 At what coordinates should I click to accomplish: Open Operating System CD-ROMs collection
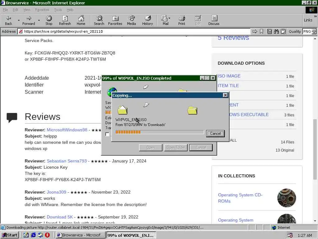(240, 198)
